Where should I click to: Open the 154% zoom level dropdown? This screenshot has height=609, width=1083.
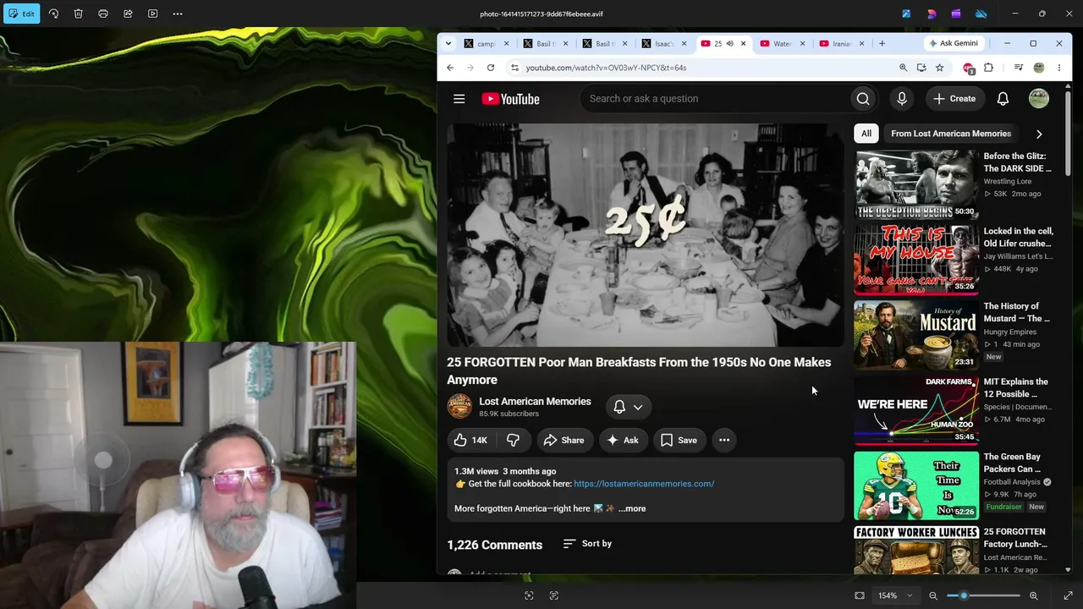[x=896, y=595]
